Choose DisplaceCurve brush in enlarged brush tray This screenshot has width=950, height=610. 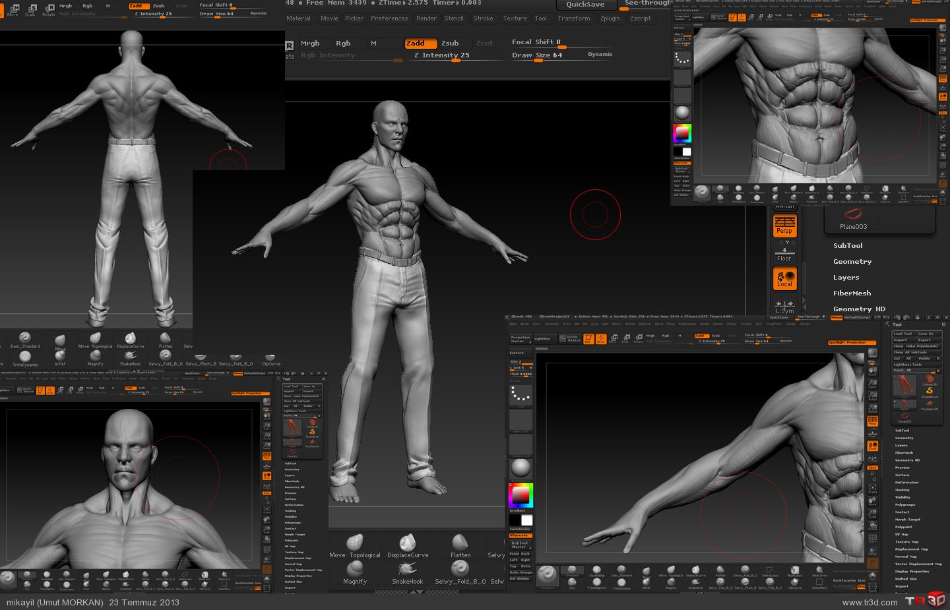(x=408, y=546)
